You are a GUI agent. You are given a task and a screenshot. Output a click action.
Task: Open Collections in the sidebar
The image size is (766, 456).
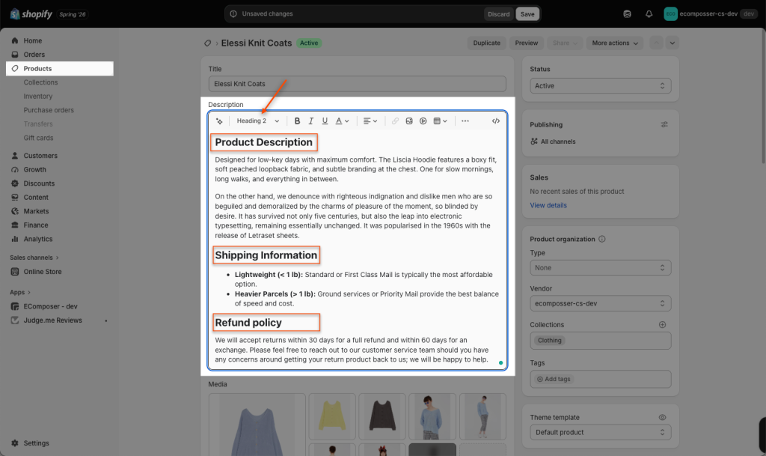click(40, 82)
